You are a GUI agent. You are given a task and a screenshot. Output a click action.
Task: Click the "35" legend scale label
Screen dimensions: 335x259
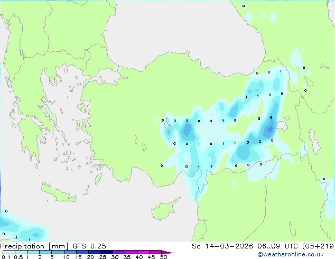(127, 257)
